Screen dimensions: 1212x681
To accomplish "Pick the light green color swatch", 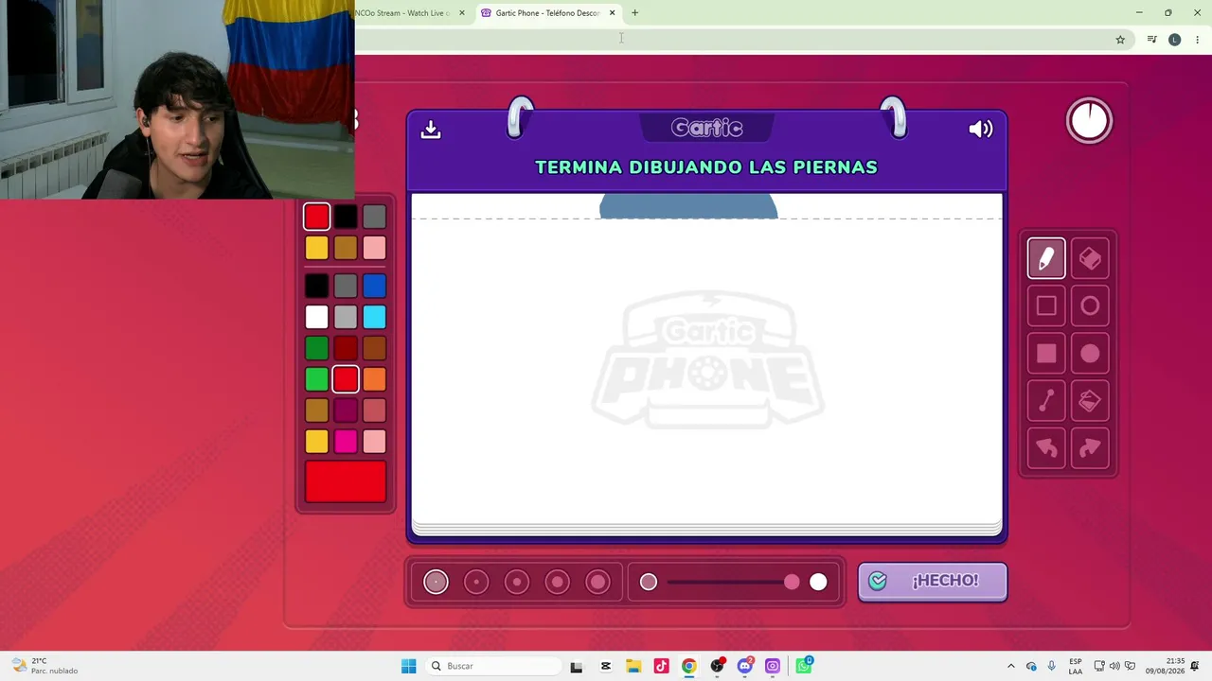I will click(x=317, y=379).
